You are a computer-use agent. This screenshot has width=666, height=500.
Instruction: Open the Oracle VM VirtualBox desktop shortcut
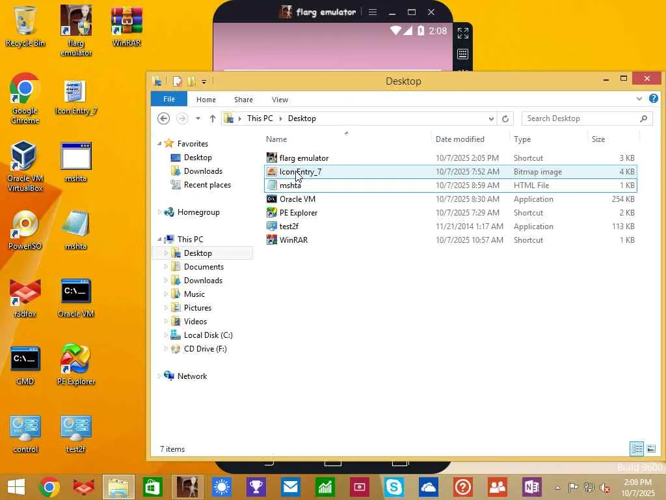pyautogui.click(x=25, y=167)
